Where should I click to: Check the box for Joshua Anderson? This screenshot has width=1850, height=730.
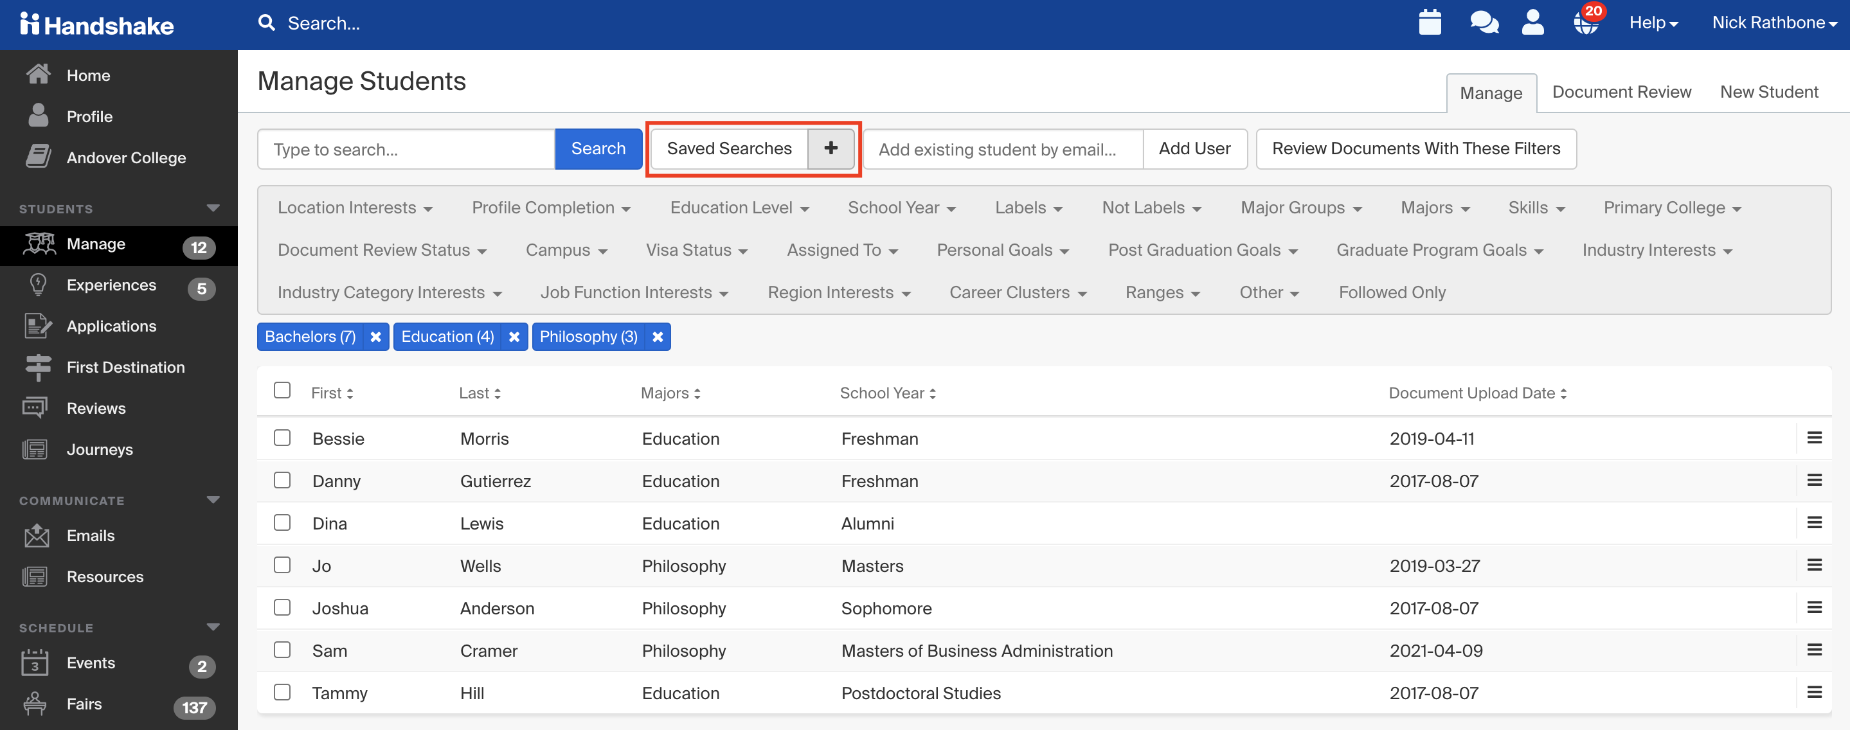pos(282,607)
